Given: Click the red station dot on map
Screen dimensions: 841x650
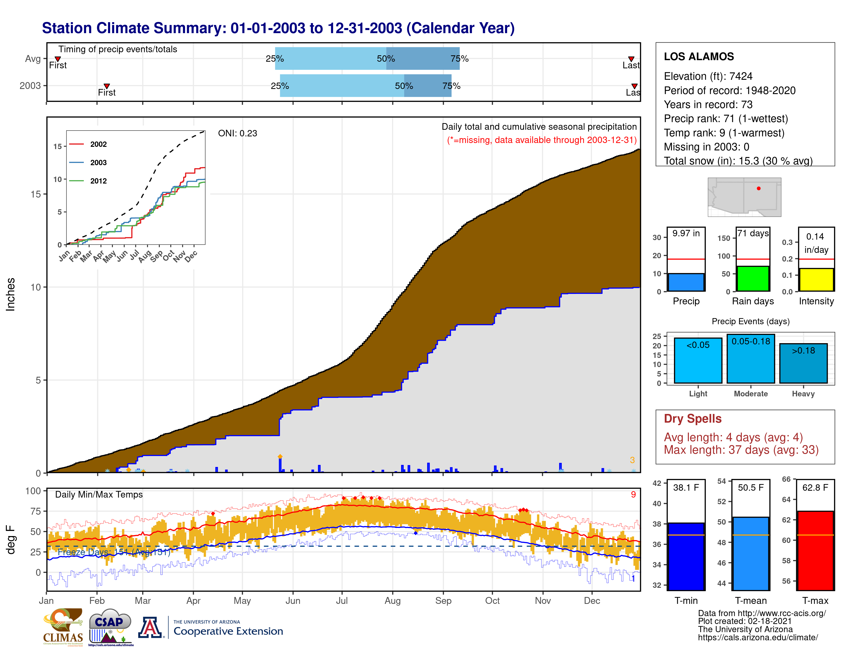Looking at the screenshot, I should pyautogui.click(x=759, y=188).
